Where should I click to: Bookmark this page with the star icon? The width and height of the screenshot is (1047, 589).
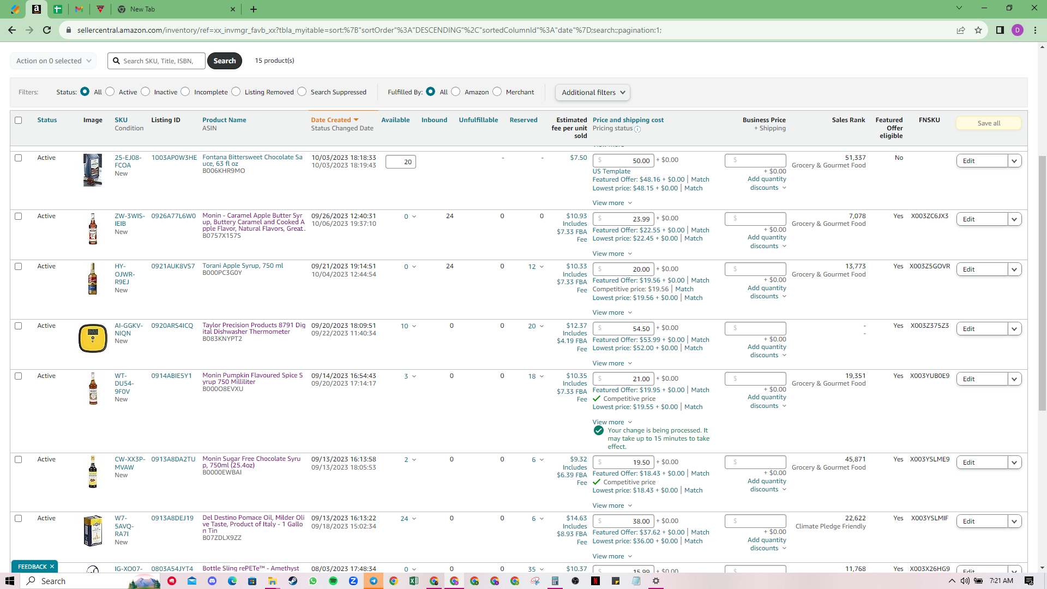pyautogui.click(x=978, y=30)
